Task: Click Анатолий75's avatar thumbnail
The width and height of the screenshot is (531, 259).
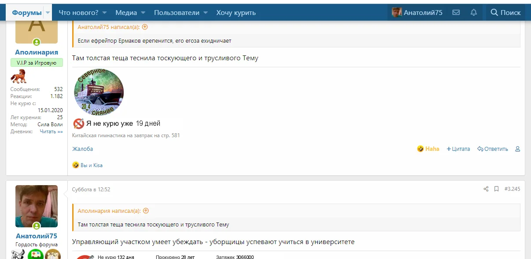Action: point(36,206)
